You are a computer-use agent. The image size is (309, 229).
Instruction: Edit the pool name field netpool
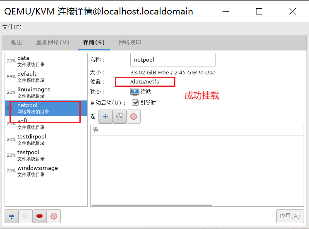[173, 60]
